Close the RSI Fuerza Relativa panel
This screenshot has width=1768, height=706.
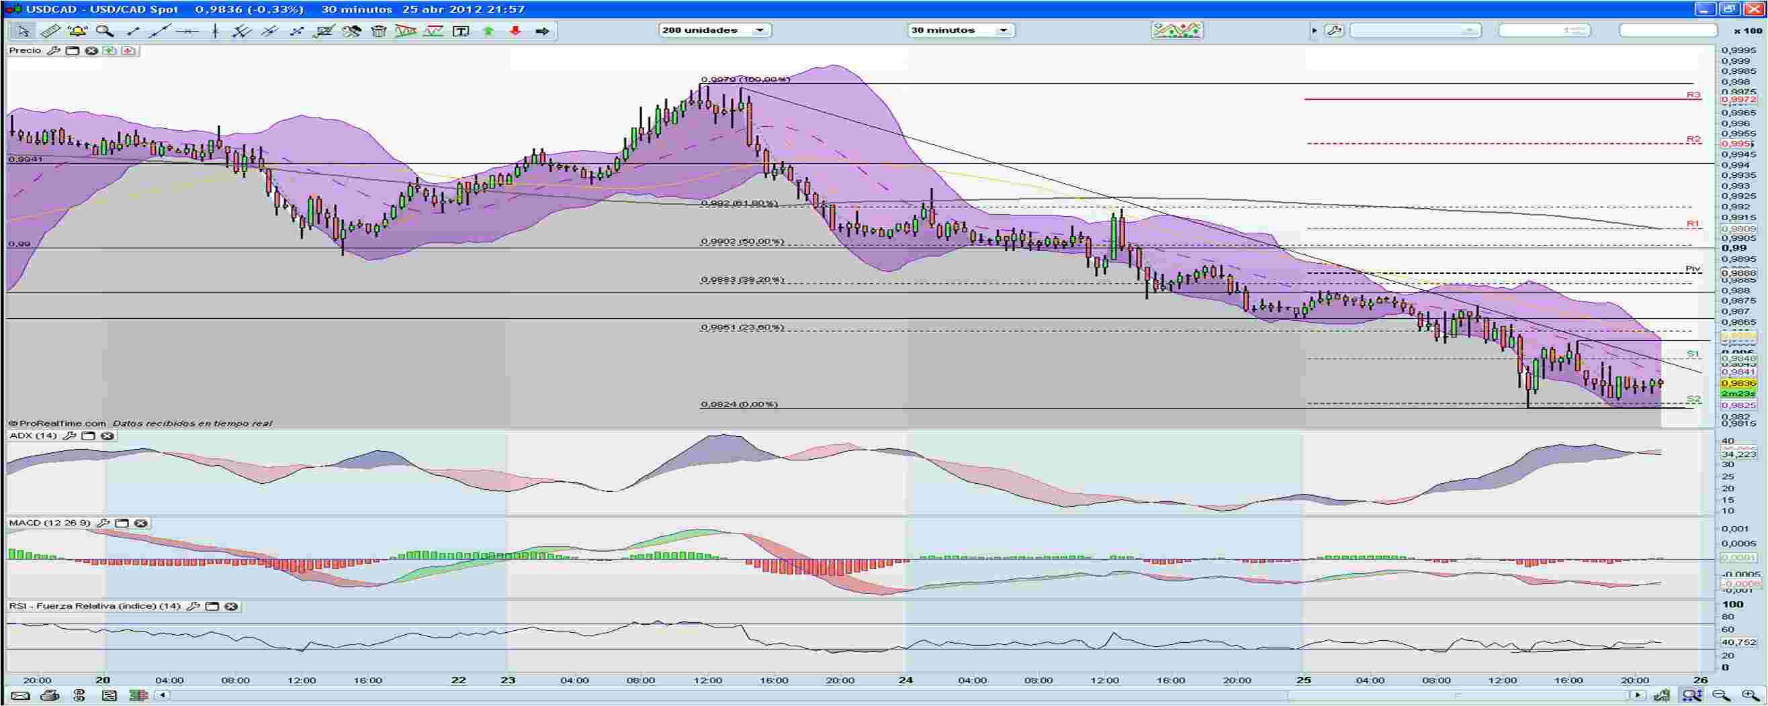(x=230, y=607)
